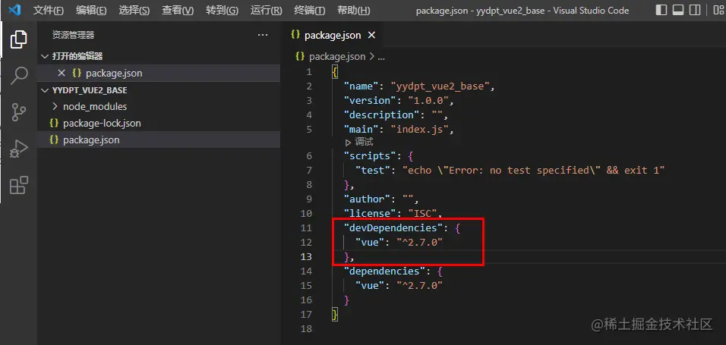Click the breadcrumb ellipsis after package.json
The height and width of the screenshot is (345, 726).
pos(381,57)
